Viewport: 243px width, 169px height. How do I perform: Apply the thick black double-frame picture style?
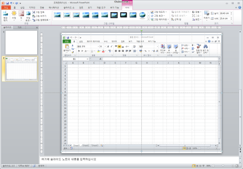(114, 15)
